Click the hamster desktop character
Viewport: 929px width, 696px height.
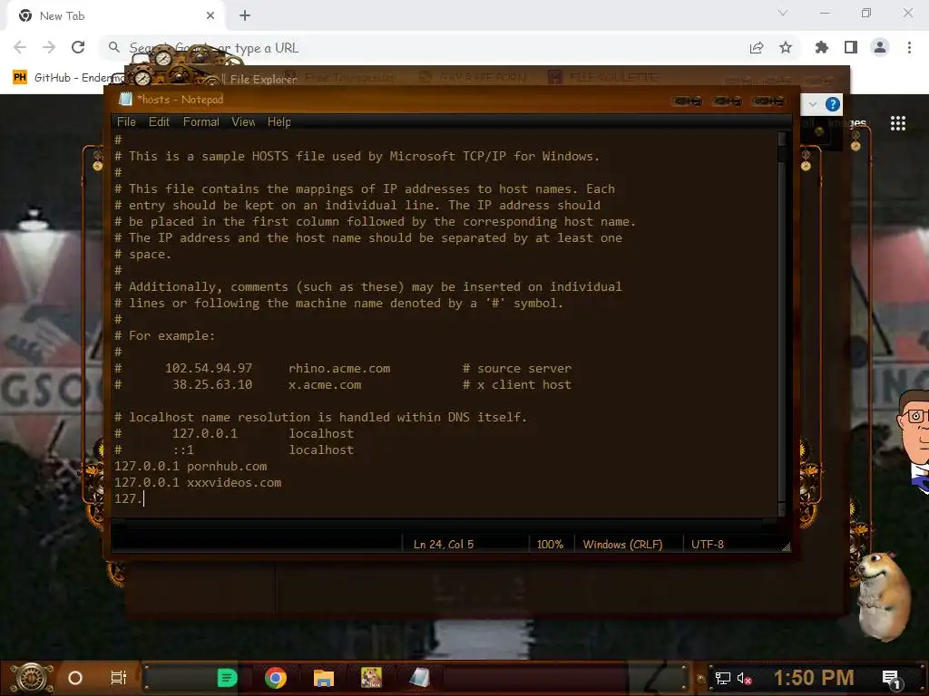pos(883,596)
